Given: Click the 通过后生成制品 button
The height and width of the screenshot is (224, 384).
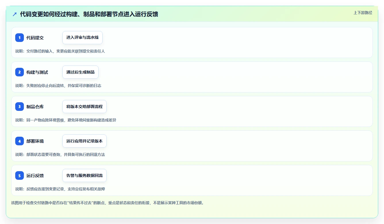Looking at the screenshot, I should pyautogui.click(x=80, y=72).
